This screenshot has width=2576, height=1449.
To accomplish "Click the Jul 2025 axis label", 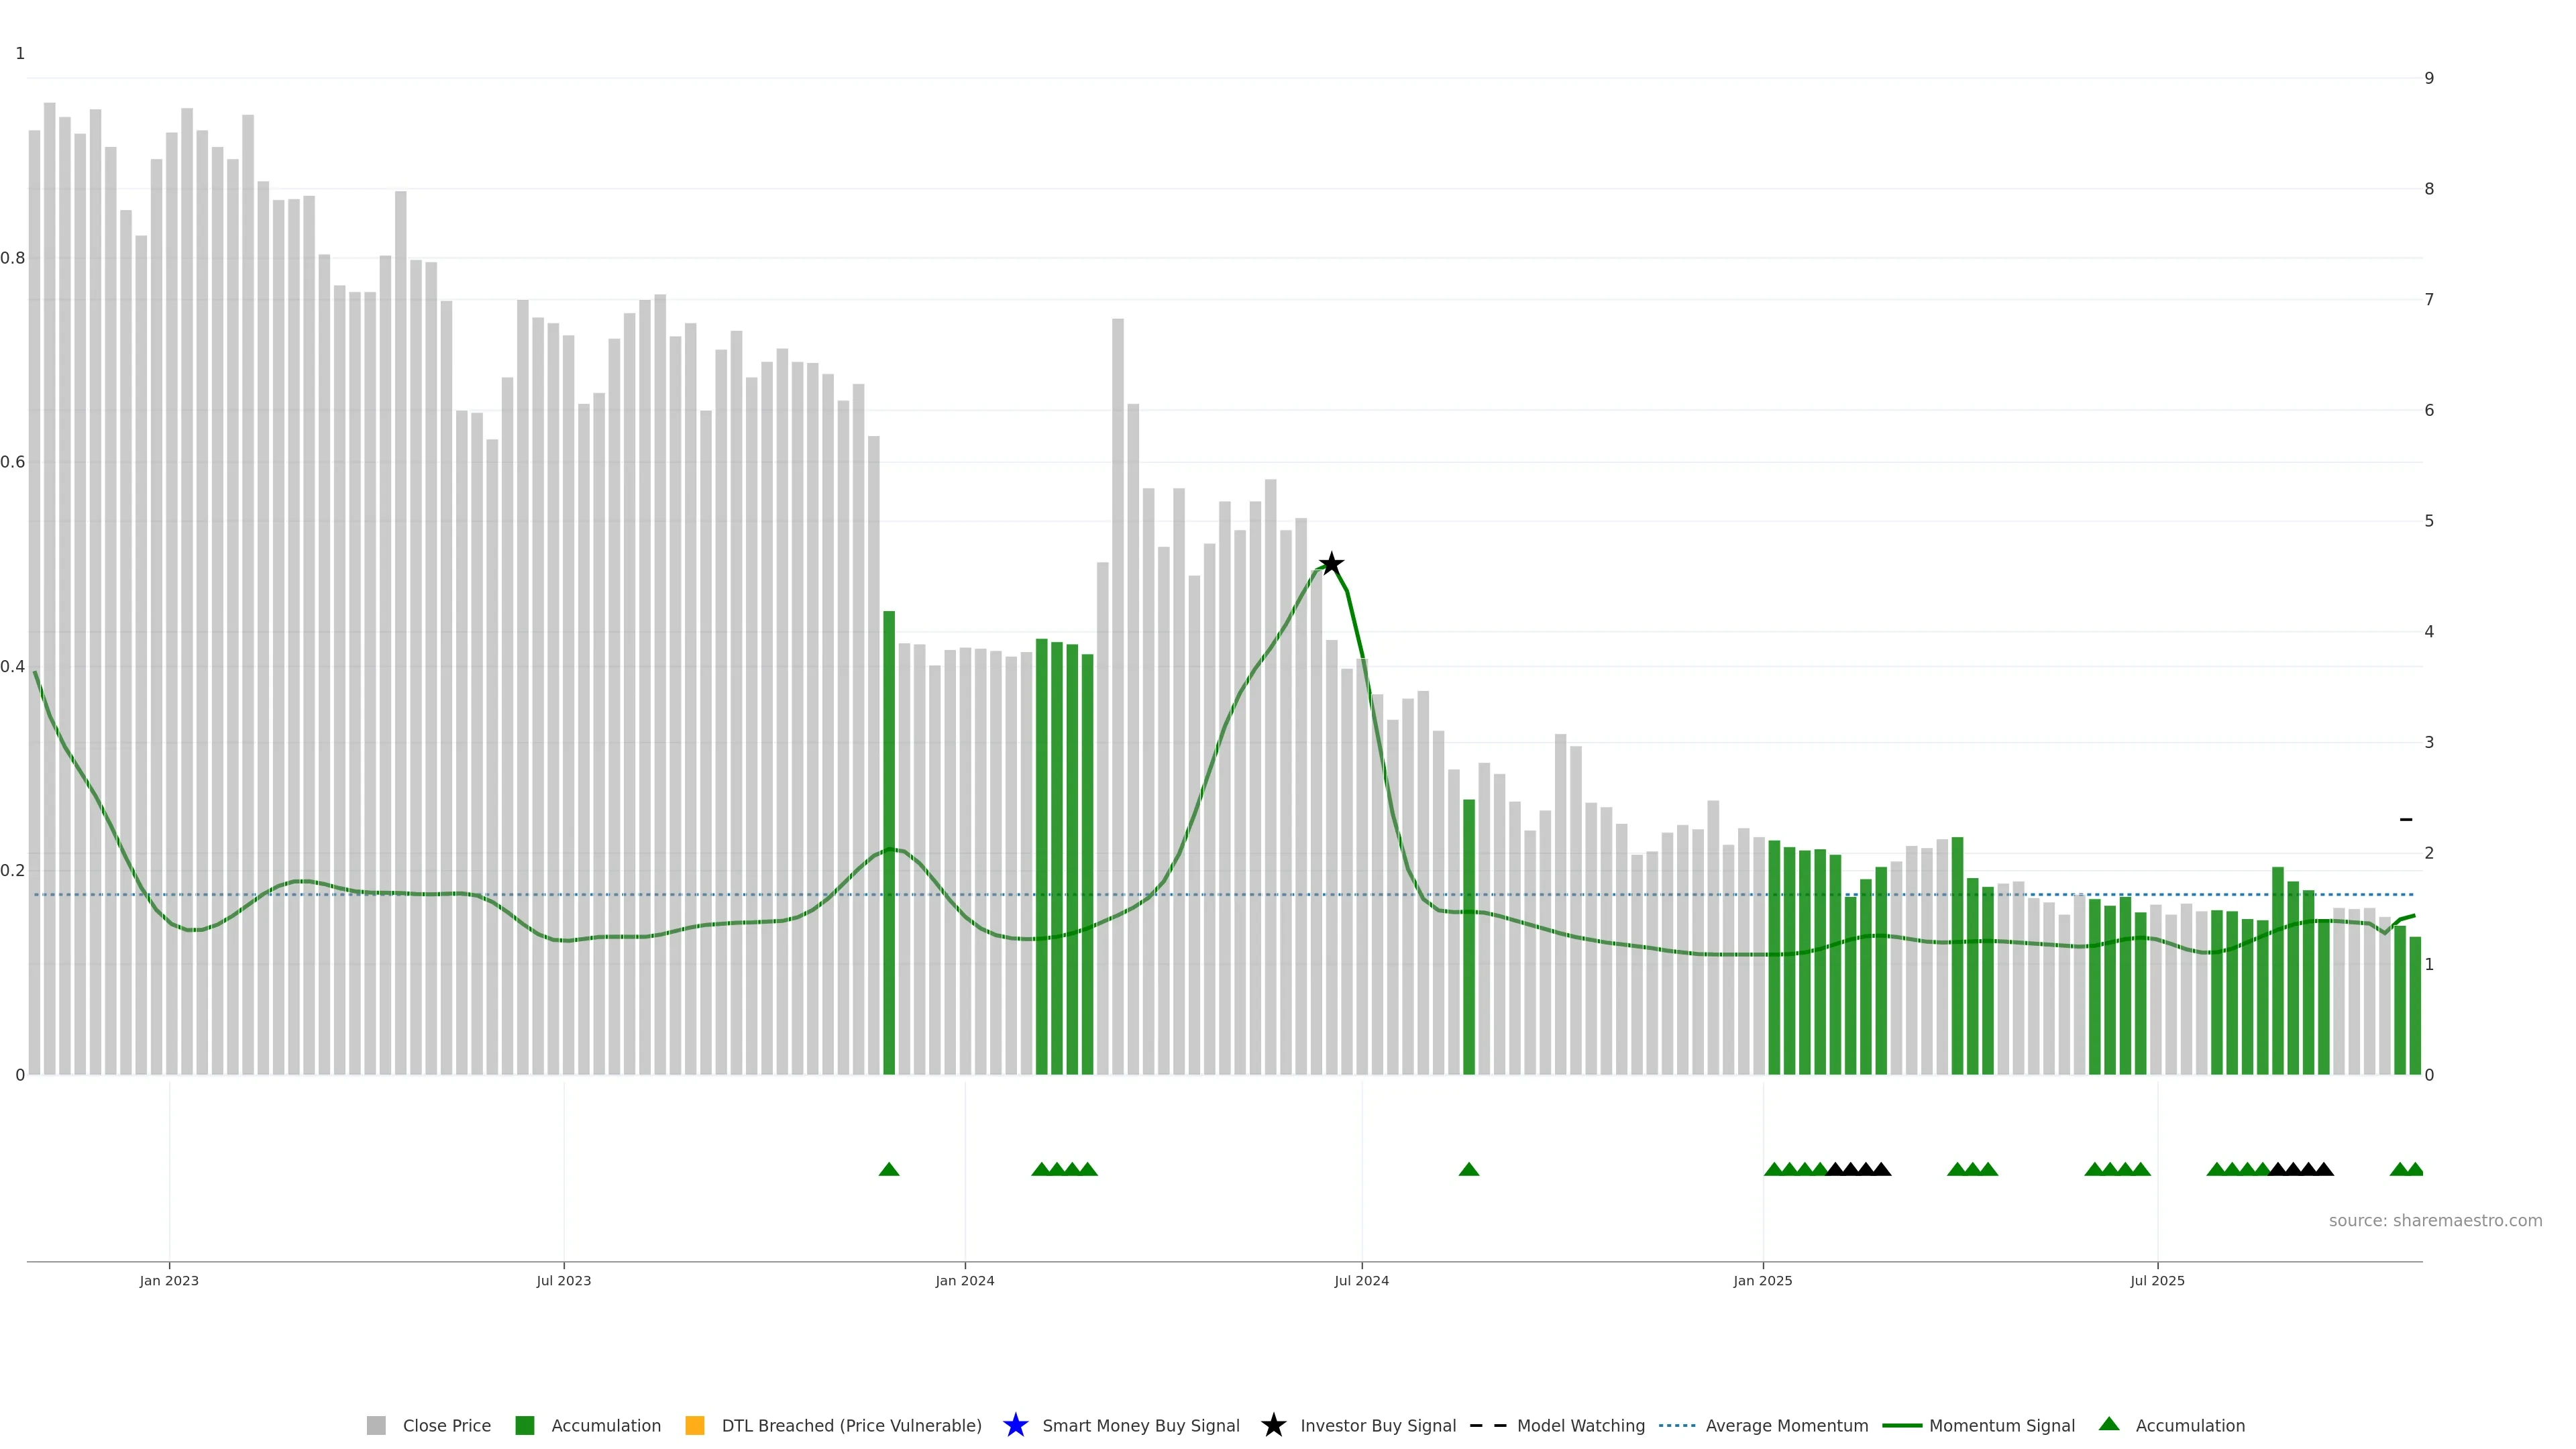I will click(2157, 1280).
